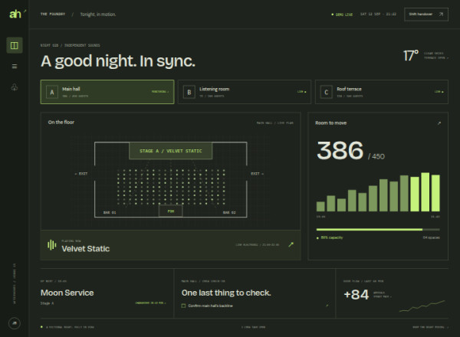Click the 'B' badge on Listening room card

189,93
